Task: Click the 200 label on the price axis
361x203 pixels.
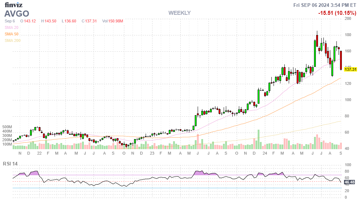Action: (x=348, y=18)
